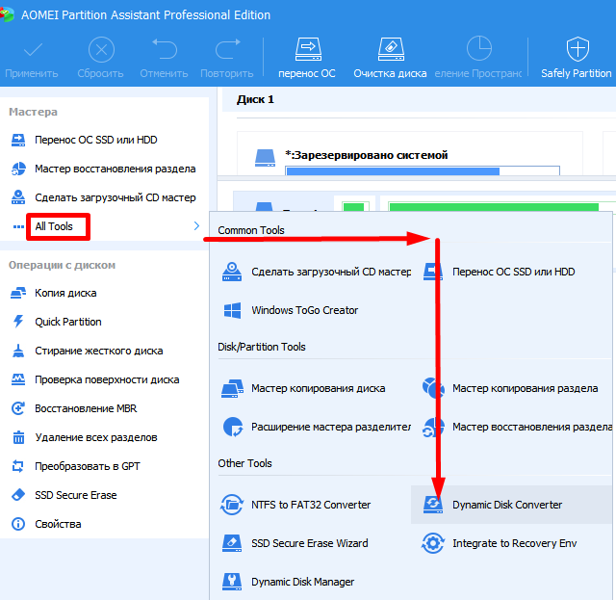Choose Мастер восстановления раздела in popup
Screen dimensions: 616x600
click(x=532, y=427)
